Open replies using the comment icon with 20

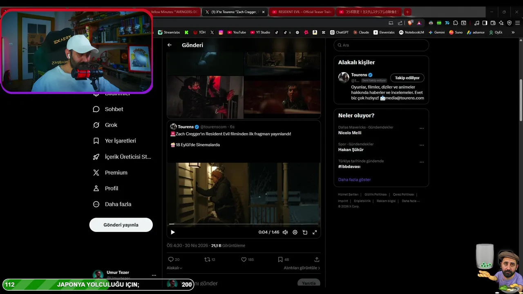174,259
